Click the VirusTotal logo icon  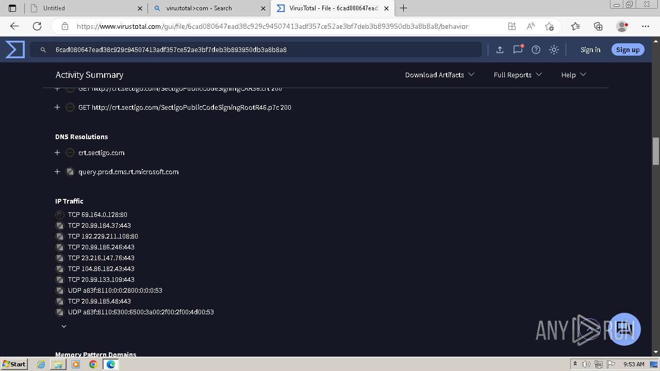point(15,49)
